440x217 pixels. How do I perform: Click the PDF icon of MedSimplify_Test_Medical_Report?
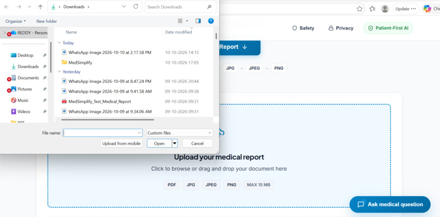pos(64,101)
